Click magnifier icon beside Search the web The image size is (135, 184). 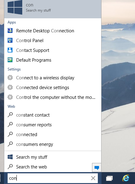[10, 167]
